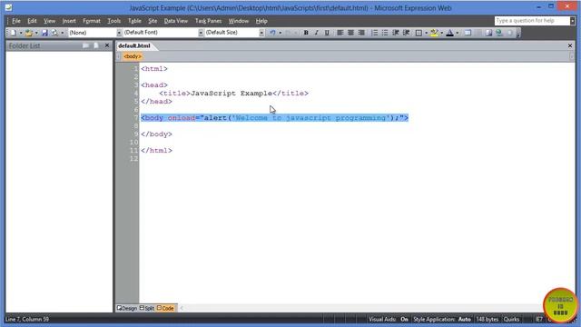Open the Edit menu
Image resolution: width=581 pixels, height=327 pixels.
33,21
